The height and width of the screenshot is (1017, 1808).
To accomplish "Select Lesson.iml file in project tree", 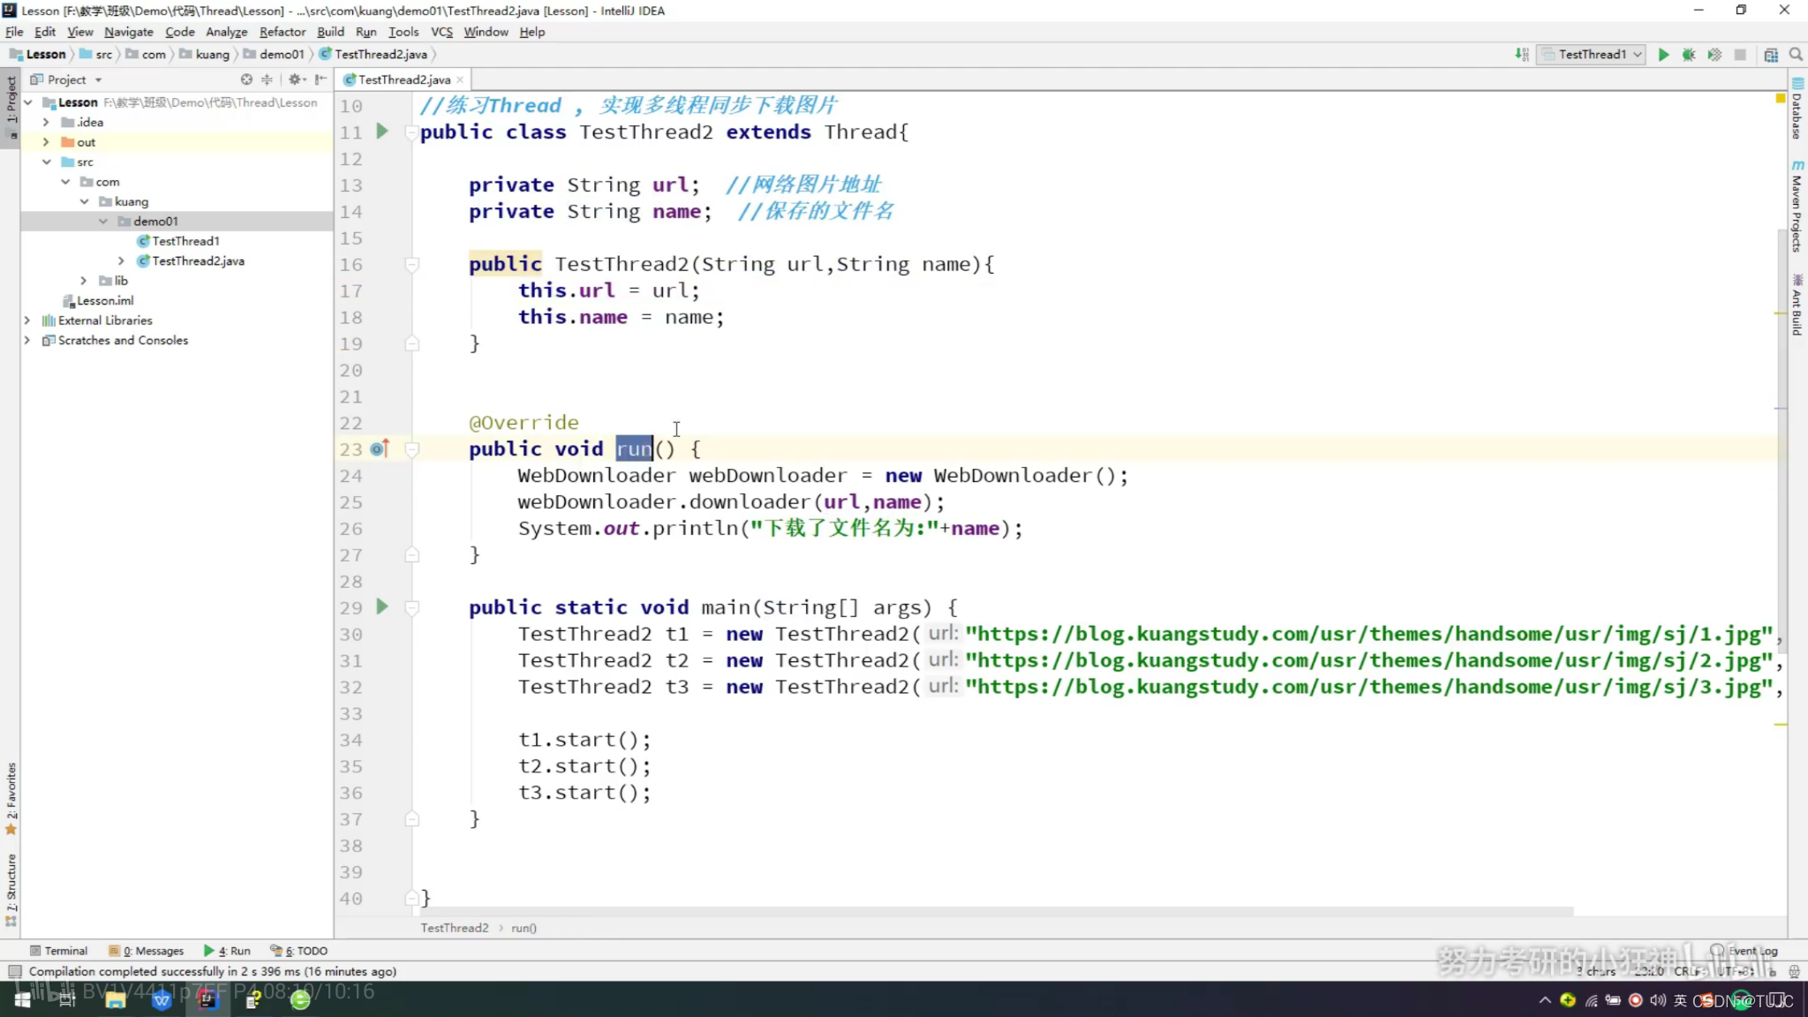I will pyautogui.click(x=98, y=300).
